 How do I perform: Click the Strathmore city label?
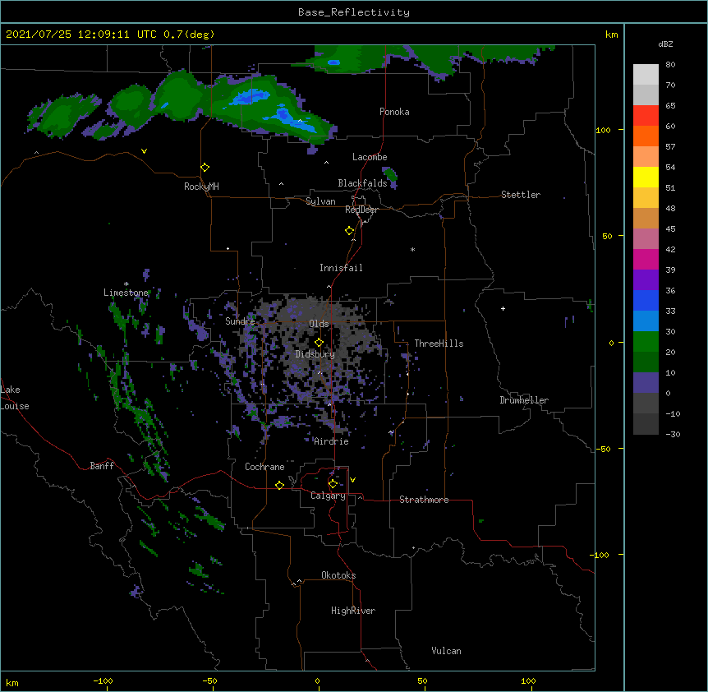point(424,500)
